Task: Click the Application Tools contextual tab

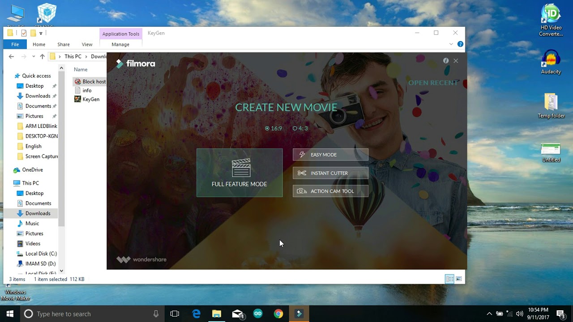Action: [x=121, y=34]
